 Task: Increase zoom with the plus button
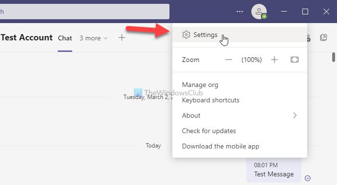(x=274, y=60)
